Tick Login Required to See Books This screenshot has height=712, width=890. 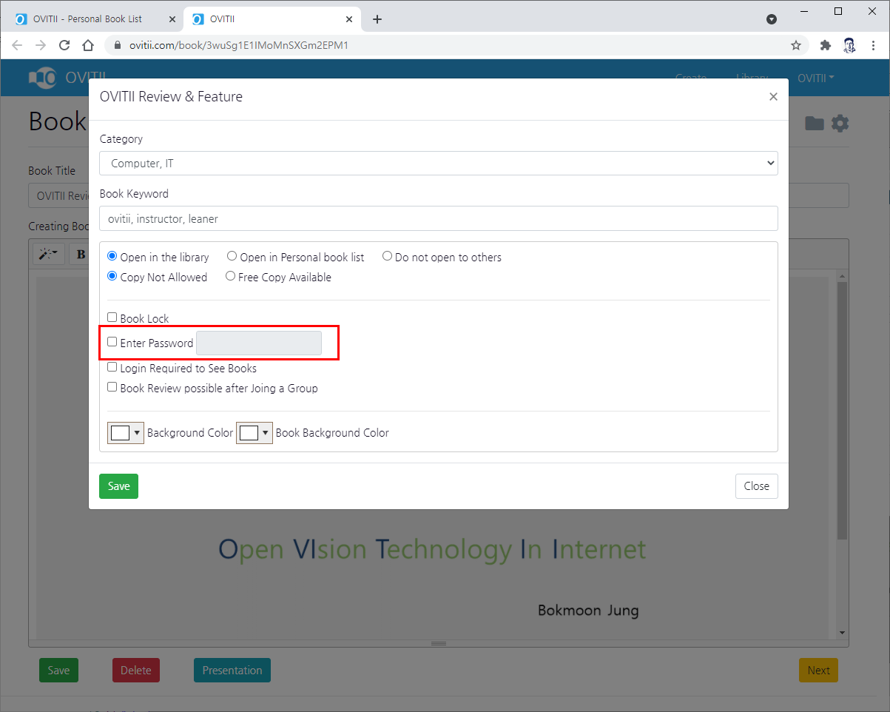tap(112, 367)
